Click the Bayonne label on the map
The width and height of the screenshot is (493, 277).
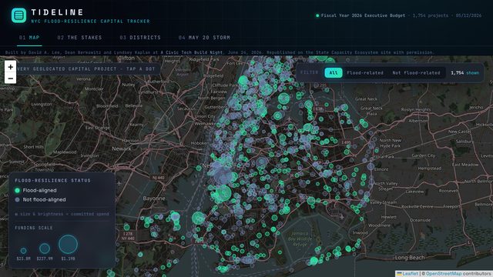(x=154, y=199)
